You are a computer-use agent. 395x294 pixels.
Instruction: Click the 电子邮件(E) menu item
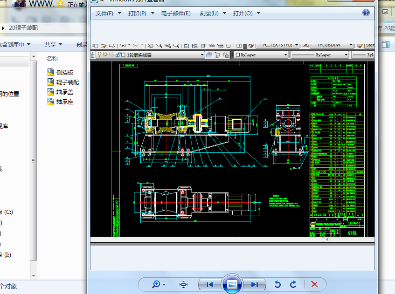pyautogui.click(x=176, y=14)
